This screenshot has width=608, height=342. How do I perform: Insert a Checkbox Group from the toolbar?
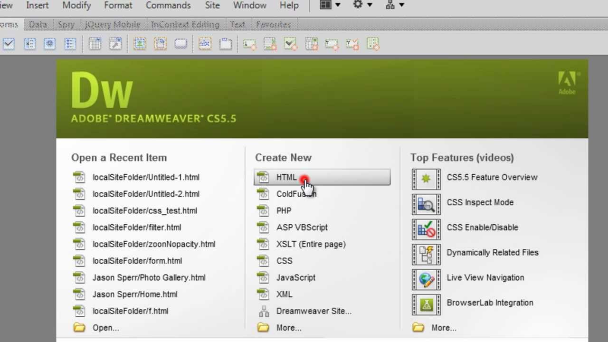click(30, 44)
